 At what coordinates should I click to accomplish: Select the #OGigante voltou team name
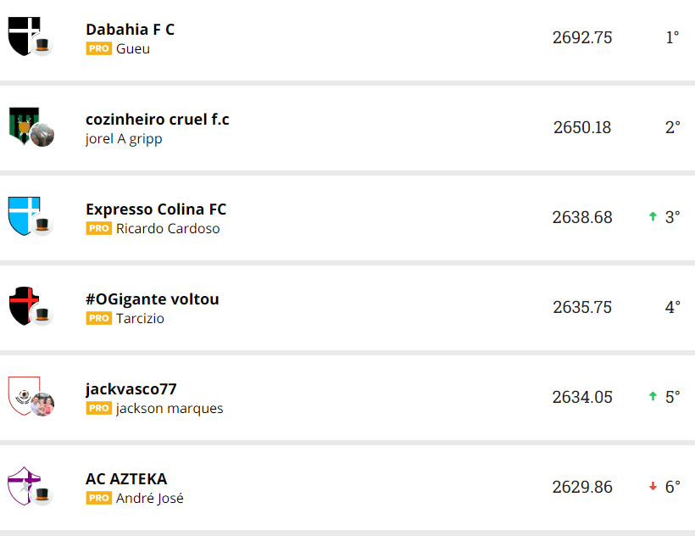(x=152, y=299)
